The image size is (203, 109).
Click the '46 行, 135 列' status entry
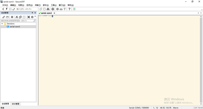(x=166, y=108)
